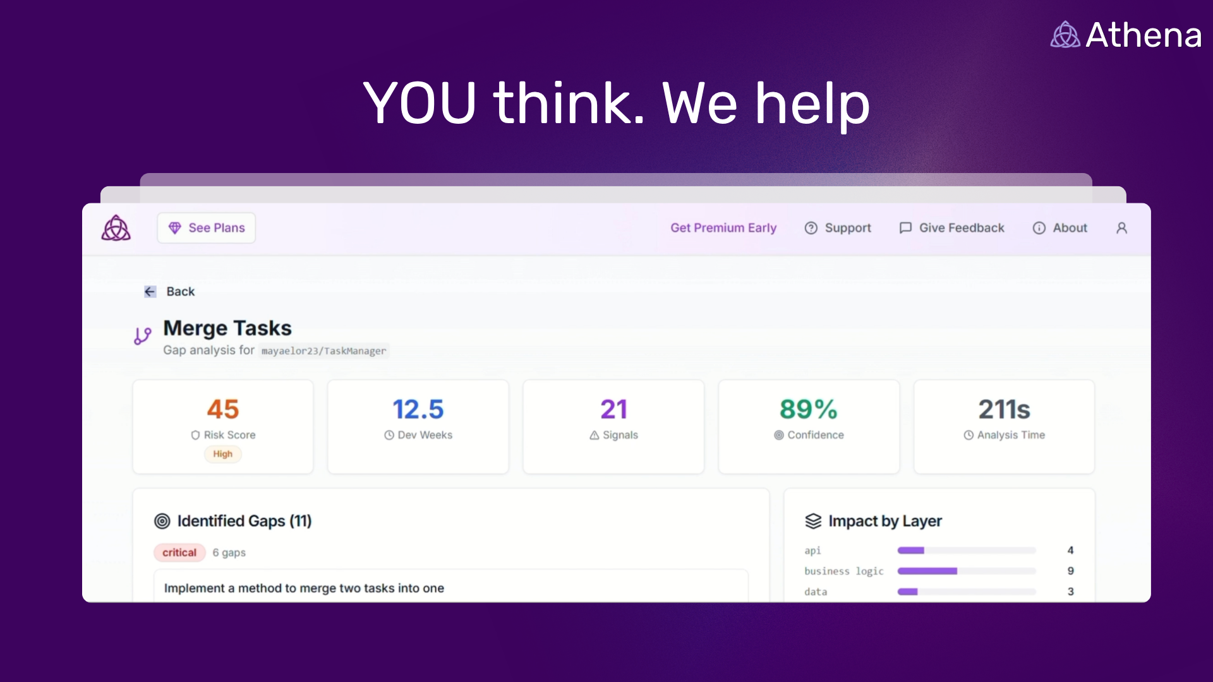1213x682 pixels.
Task: Click the Get Premium Early link
Action: click(723, 228)
